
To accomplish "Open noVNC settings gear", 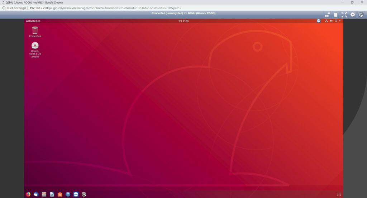I will (353, 15).
